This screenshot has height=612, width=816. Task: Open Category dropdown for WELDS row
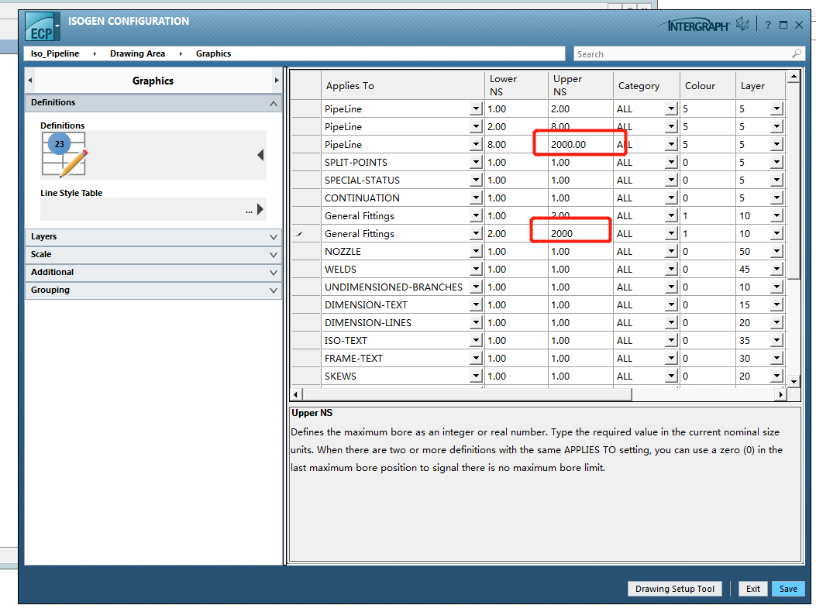(x=671, y=269)
